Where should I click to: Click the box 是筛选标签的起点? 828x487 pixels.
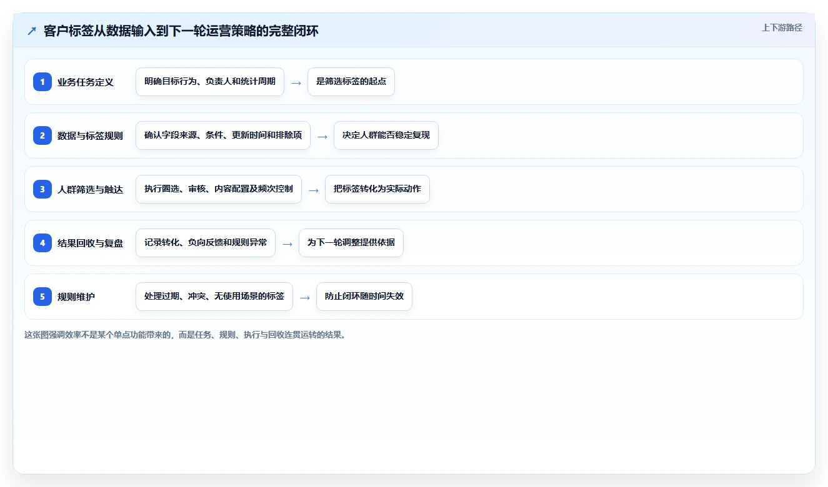coord(351,82)
